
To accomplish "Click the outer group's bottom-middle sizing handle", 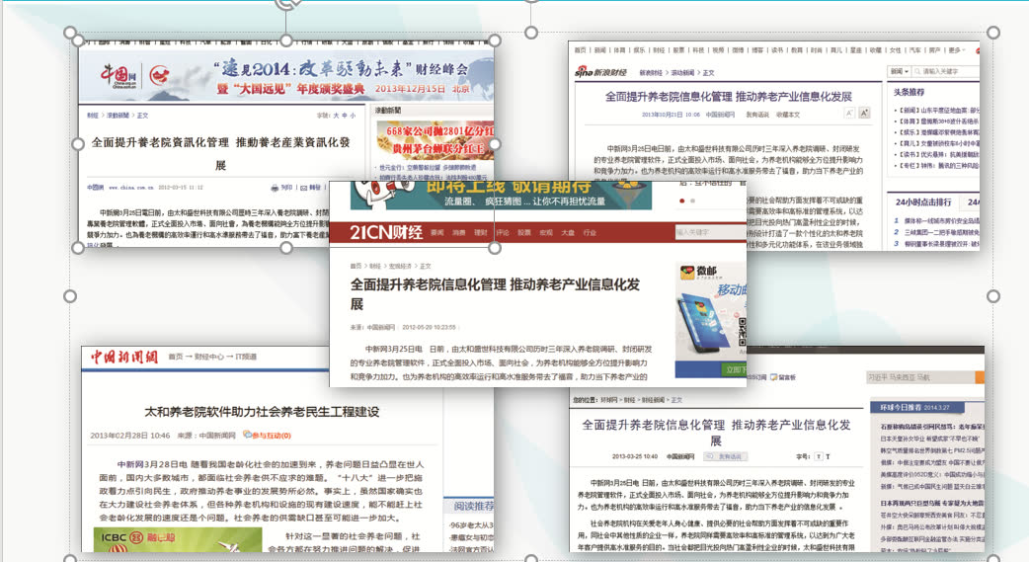I will point(531,559).
